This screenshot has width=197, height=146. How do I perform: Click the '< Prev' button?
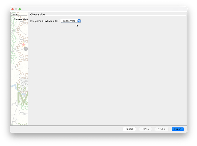(x=145, y=129)
